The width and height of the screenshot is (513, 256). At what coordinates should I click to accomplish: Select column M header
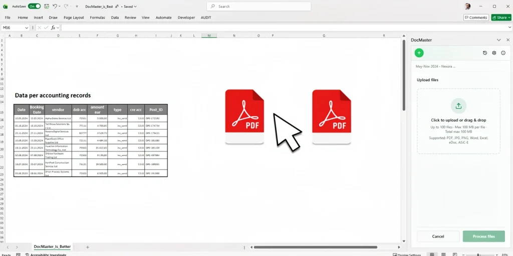point(209,35)
